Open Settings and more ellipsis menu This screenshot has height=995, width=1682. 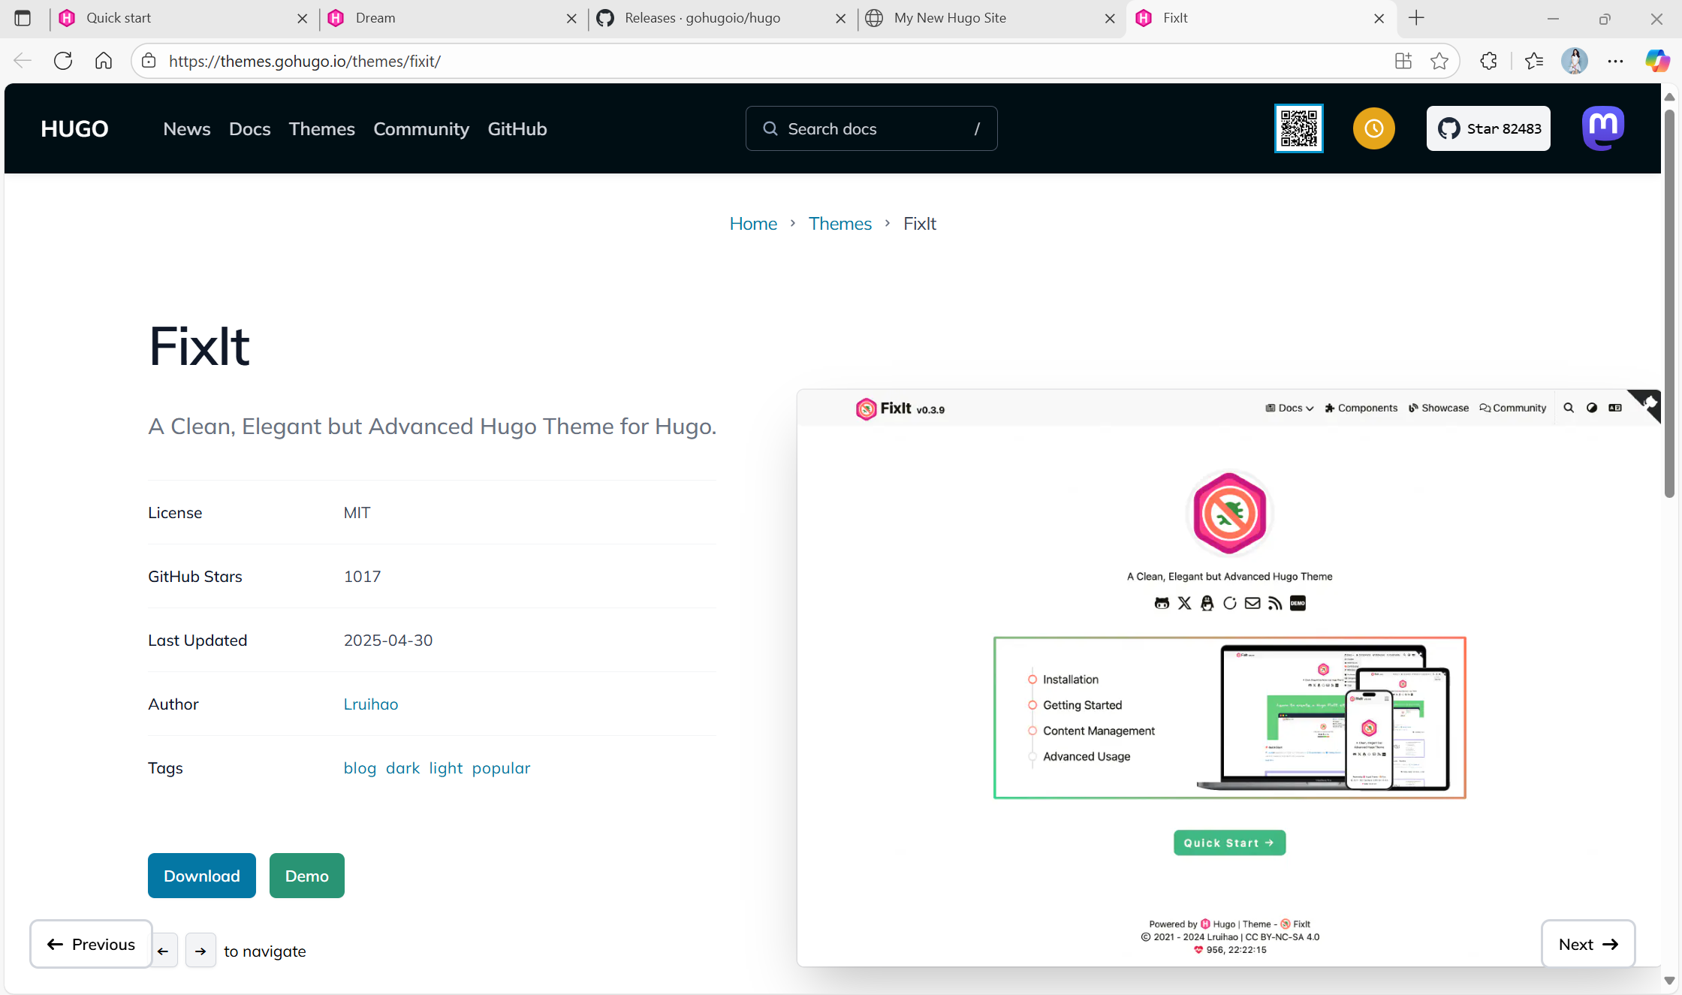[x=1615, y=61]
